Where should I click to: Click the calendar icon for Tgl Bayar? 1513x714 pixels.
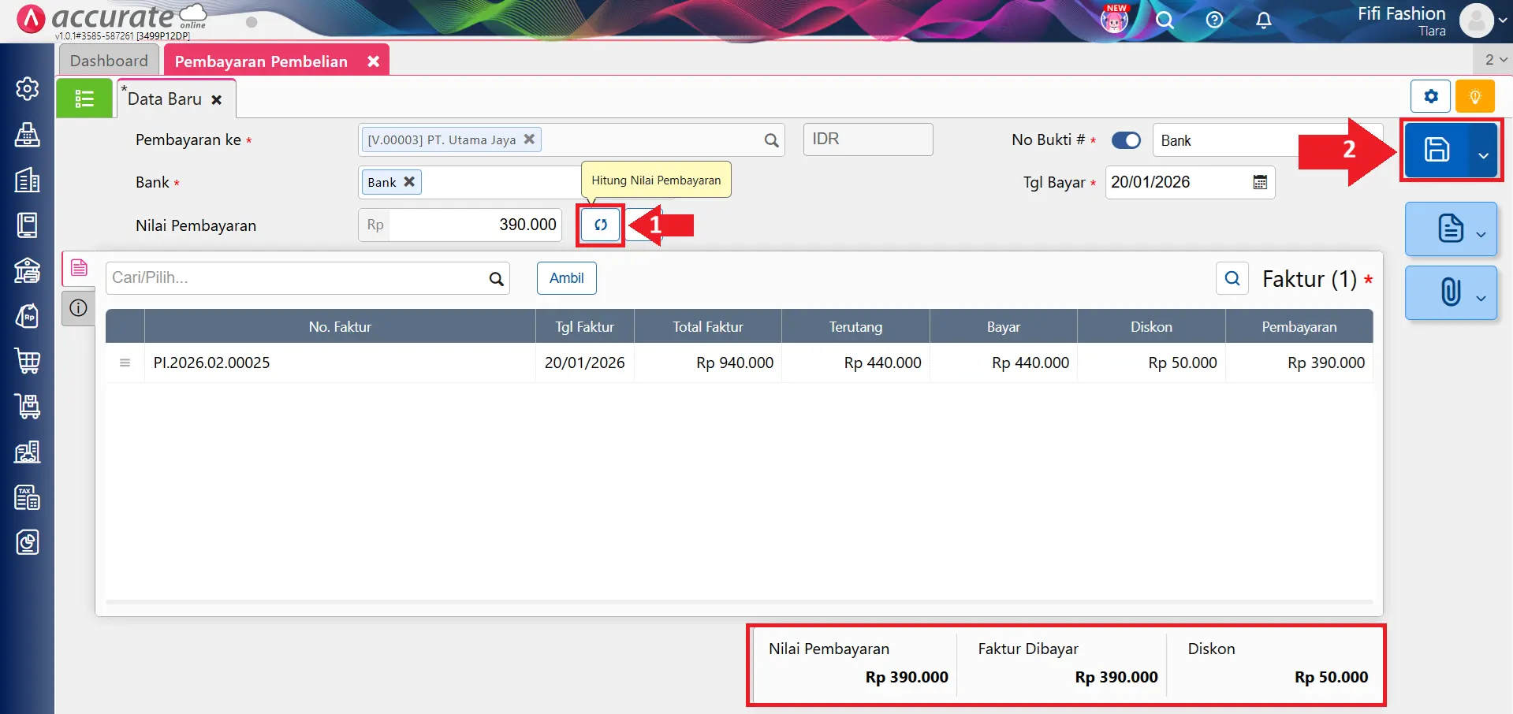[1260, 183]
